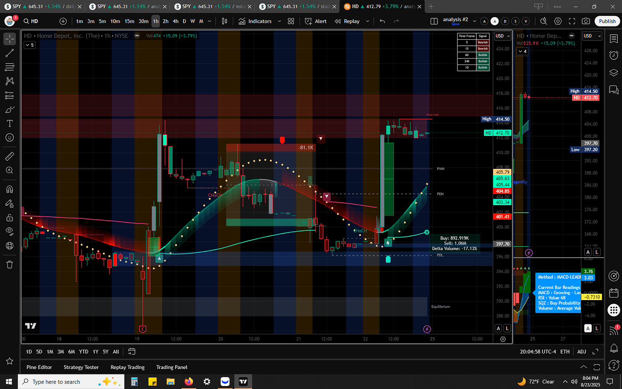Open the Trading Panel tab
622x389 pixels.
click(172, 367)
